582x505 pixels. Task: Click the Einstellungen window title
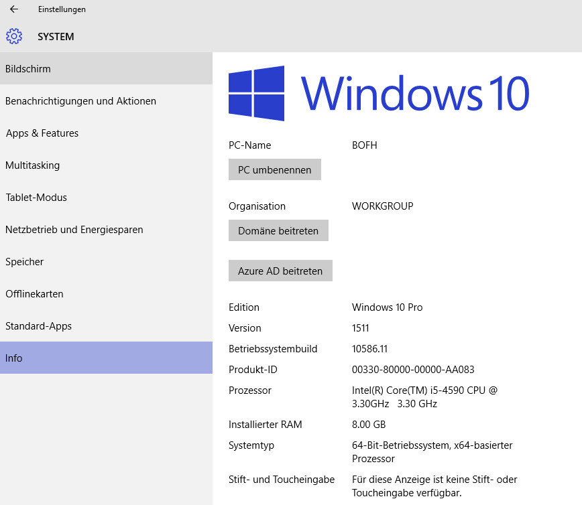[x=62, y=9]
